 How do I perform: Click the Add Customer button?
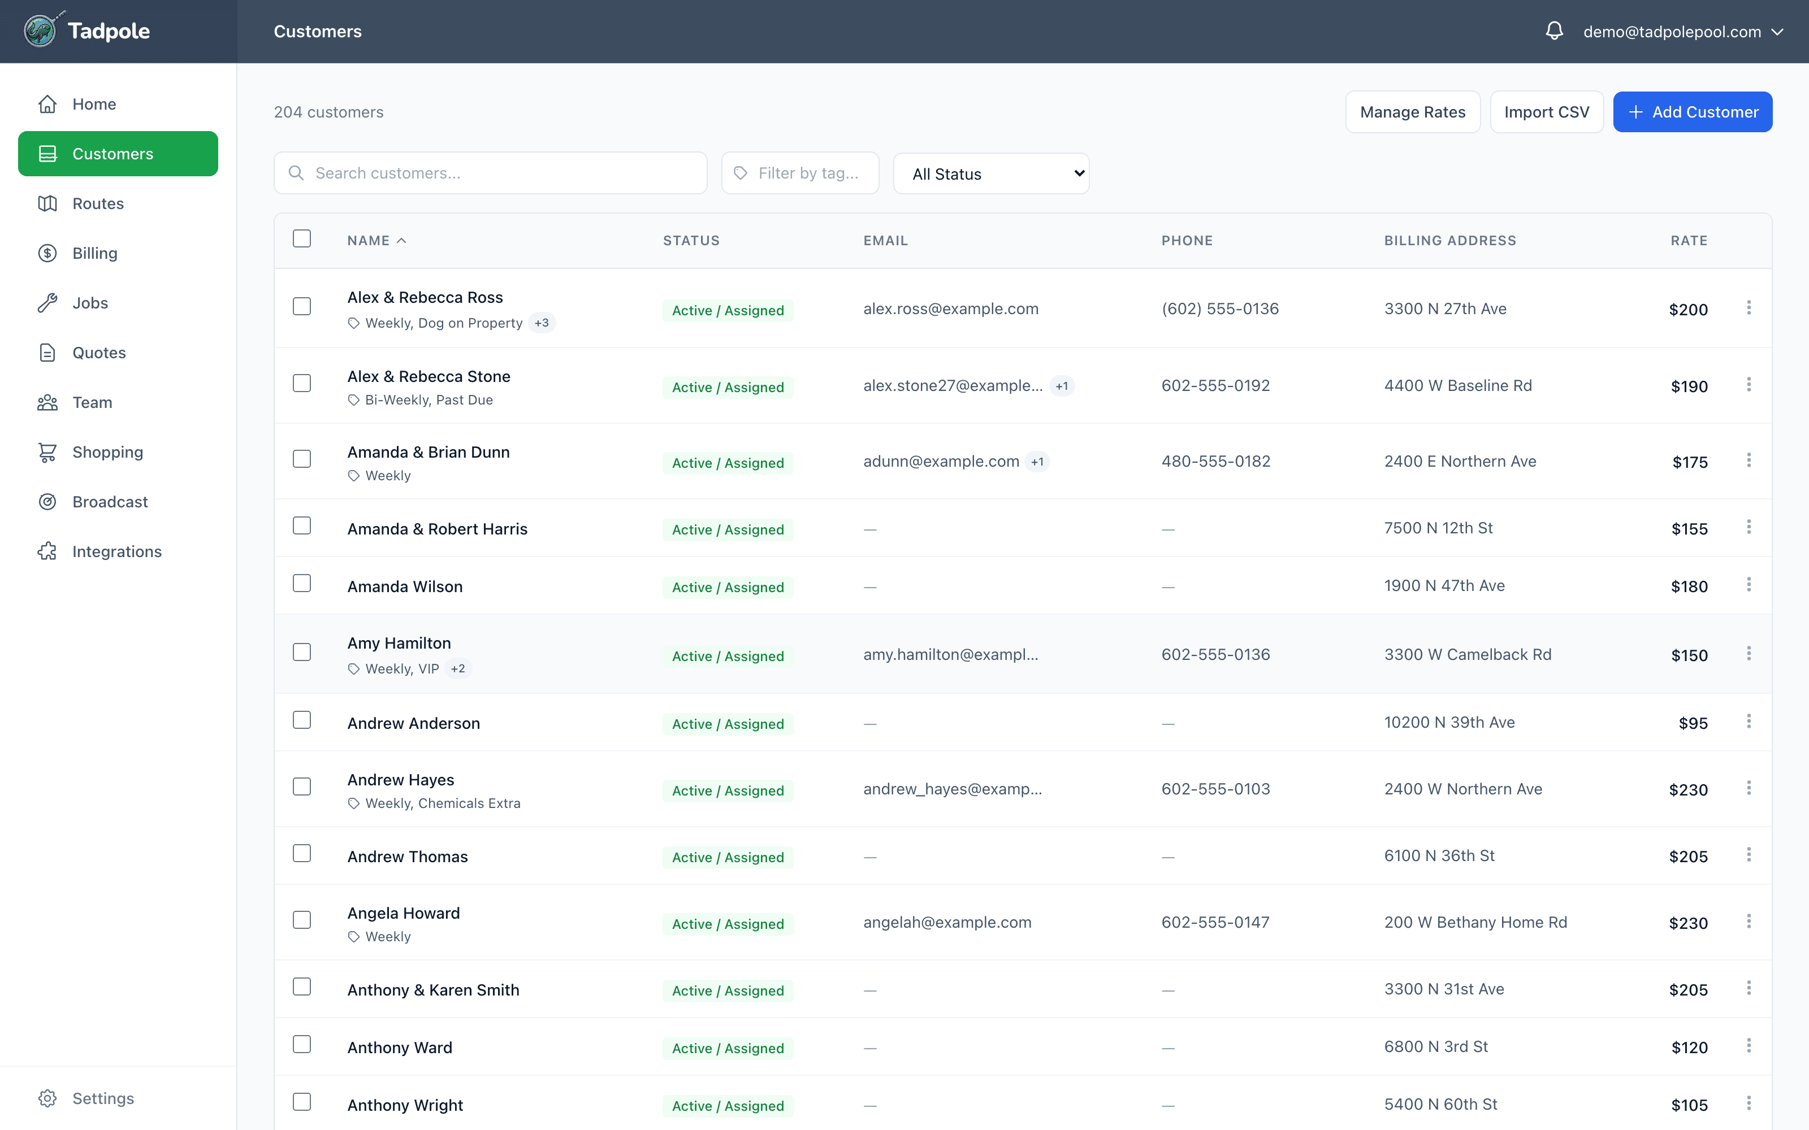[1693, 112]
